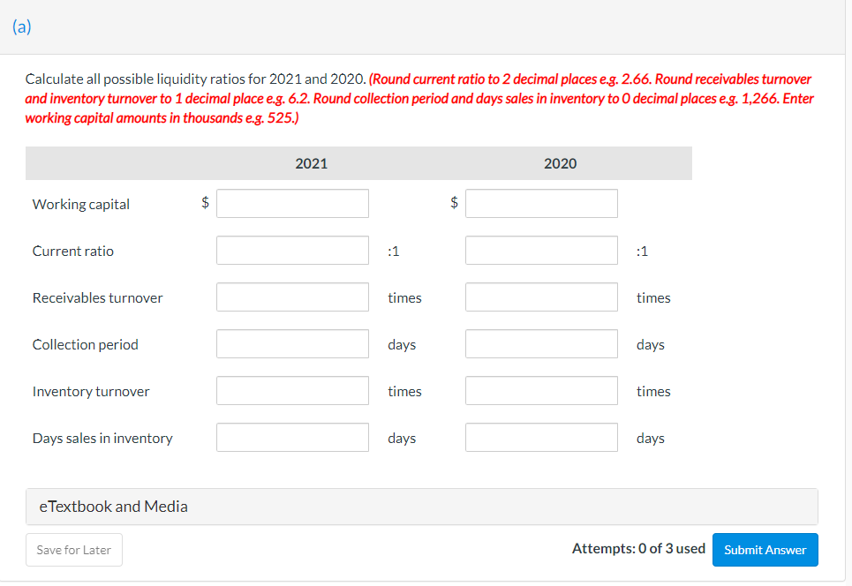
Task: Select part (a) heading
Action: 21,26
